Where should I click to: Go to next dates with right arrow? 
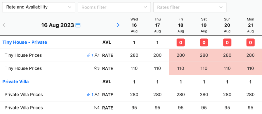point(117,25)
